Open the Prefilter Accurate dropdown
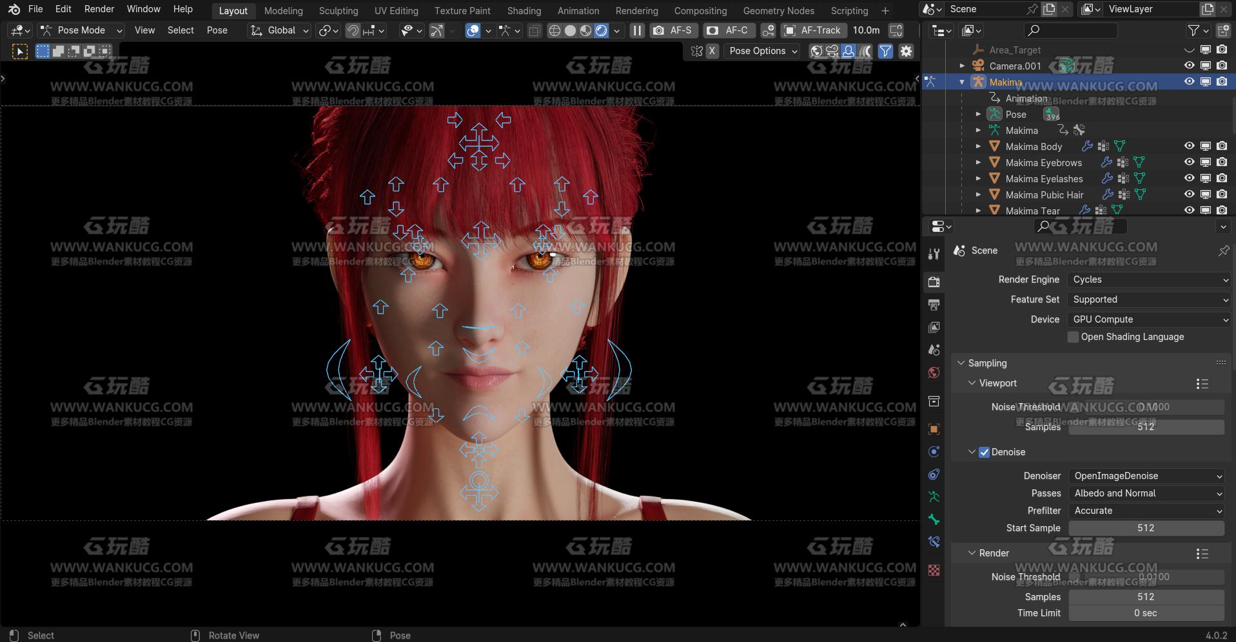The height and width of the screenshot is (642, 1236). [x=1146, y=511]
